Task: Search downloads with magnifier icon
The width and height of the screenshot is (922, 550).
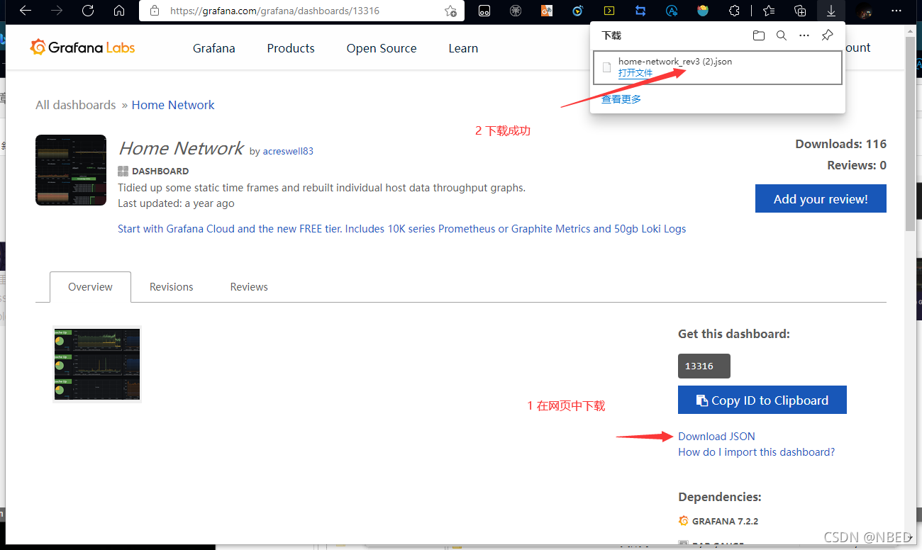Action: click(x=781, y=35)
